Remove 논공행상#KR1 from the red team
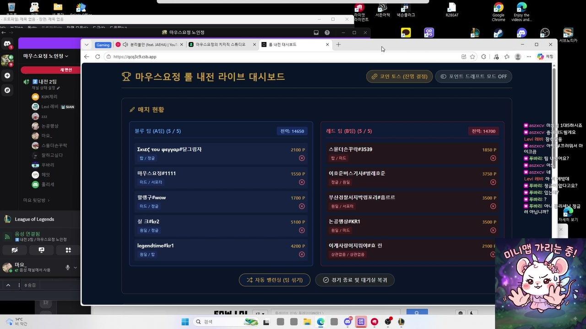The width and height of the screenshot is (586, 329). coord(493,230)
